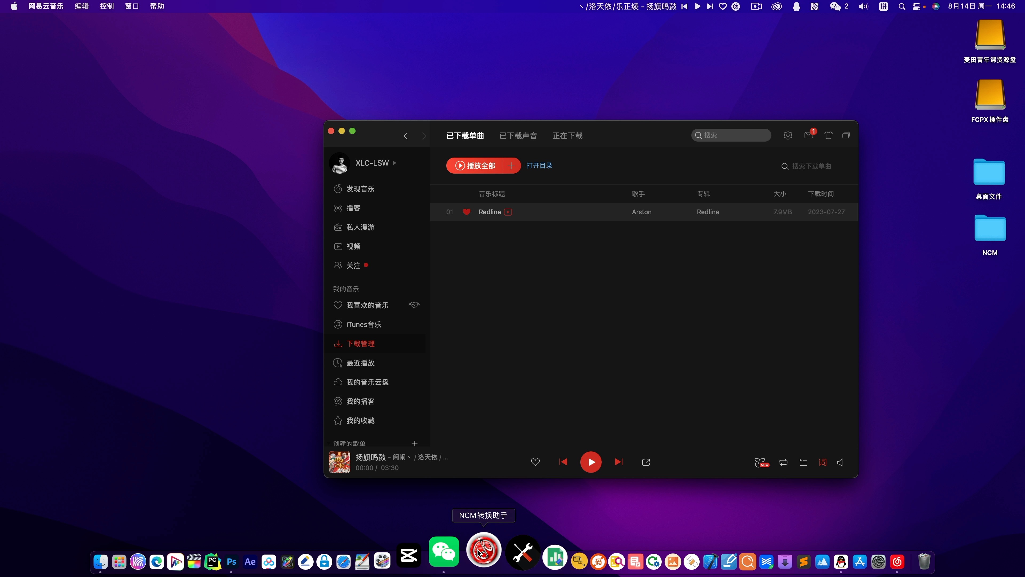Open Photoshop from the Dock
Image resolution: width=1025 pixels, height=577 pixels.
[x=231, y=562]
